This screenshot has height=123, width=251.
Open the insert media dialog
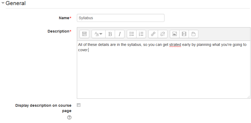[x=184, y=34]
